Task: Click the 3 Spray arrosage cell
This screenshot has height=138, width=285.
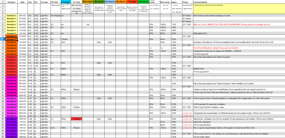Action: click(x=66, y=39)
